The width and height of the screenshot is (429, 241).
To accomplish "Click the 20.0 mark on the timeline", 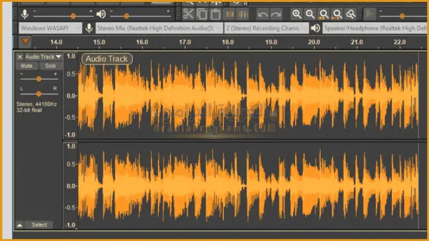I will [314, 42].
